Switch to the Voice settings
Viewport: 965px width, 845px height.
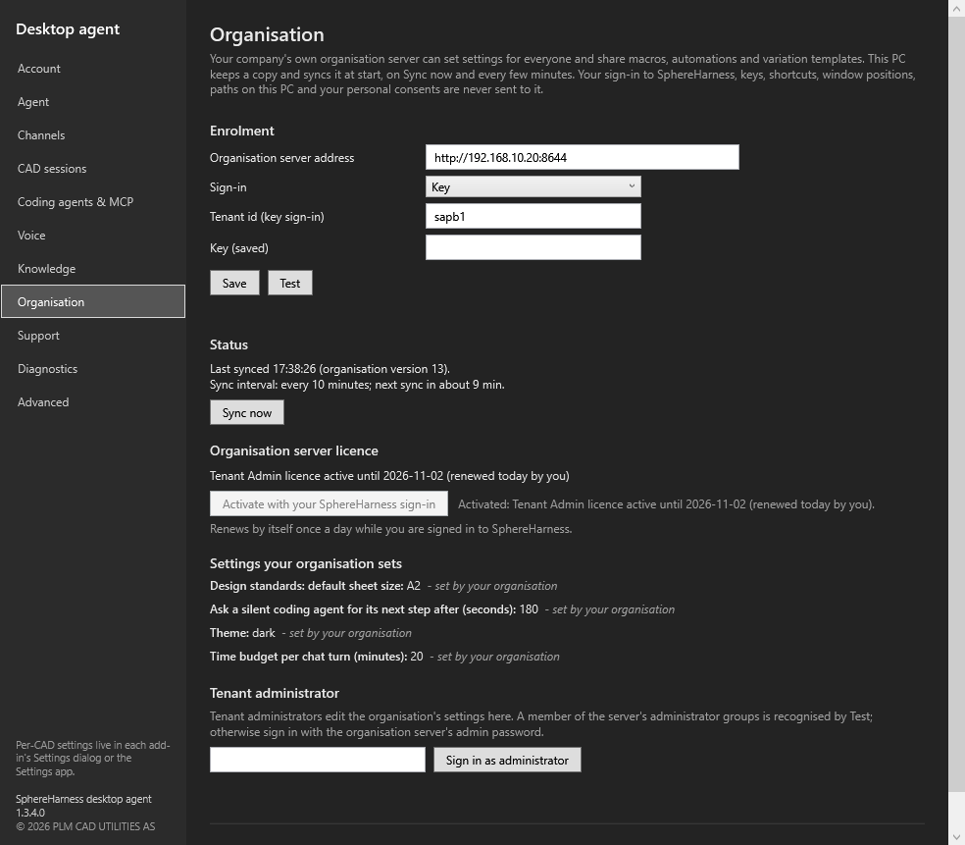pos(93,235)
